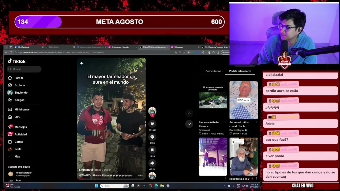Go to the next video arrow
Screen dimensions: 340x191
[189, 124]
